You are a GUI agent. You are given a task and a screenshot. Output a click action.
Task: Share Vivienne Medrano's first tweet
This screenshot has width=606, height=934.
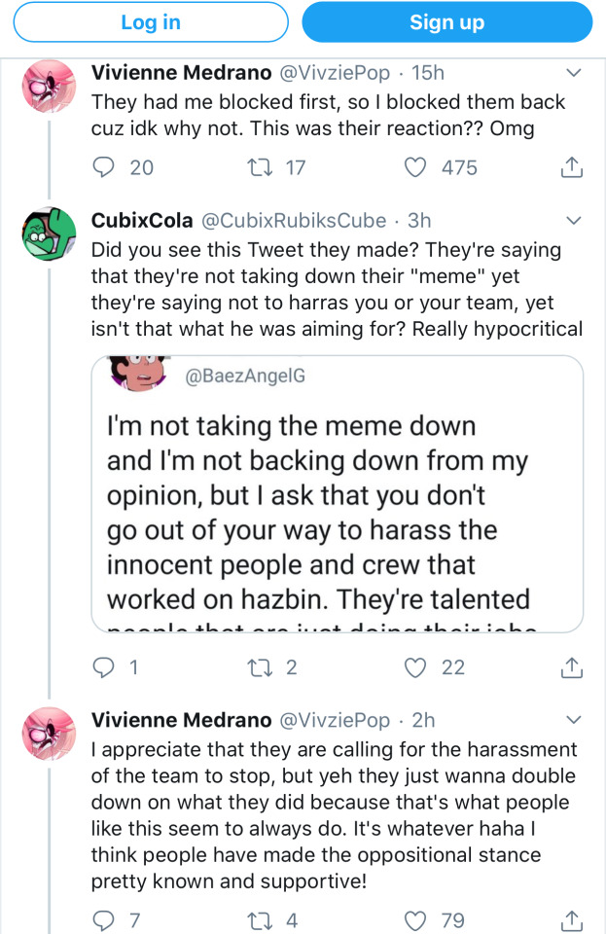573,167
